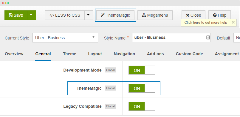This screenshot has width=240, height=117.
Task: Launch ThemeMagic from the toolbar
Action: 115,15
